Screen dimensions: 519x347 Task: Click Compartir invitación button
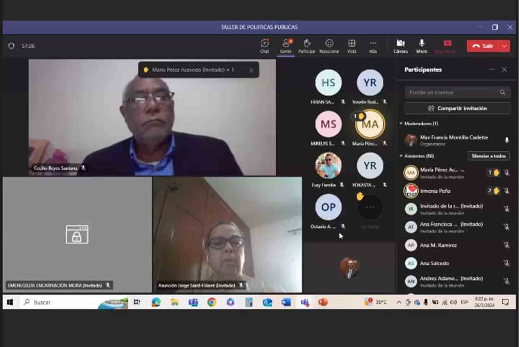tap(457, 108)
